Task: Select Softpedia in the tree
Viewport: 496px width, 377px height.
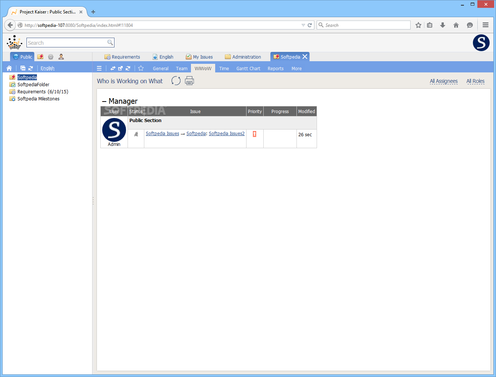Action: (27, 77)
